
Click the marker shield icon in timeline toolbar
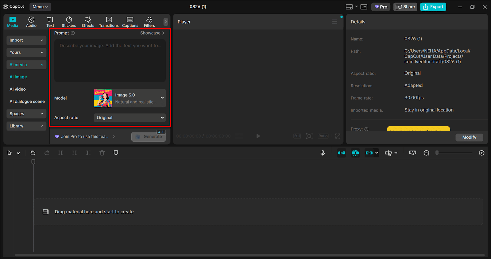(x=116, y=153)
